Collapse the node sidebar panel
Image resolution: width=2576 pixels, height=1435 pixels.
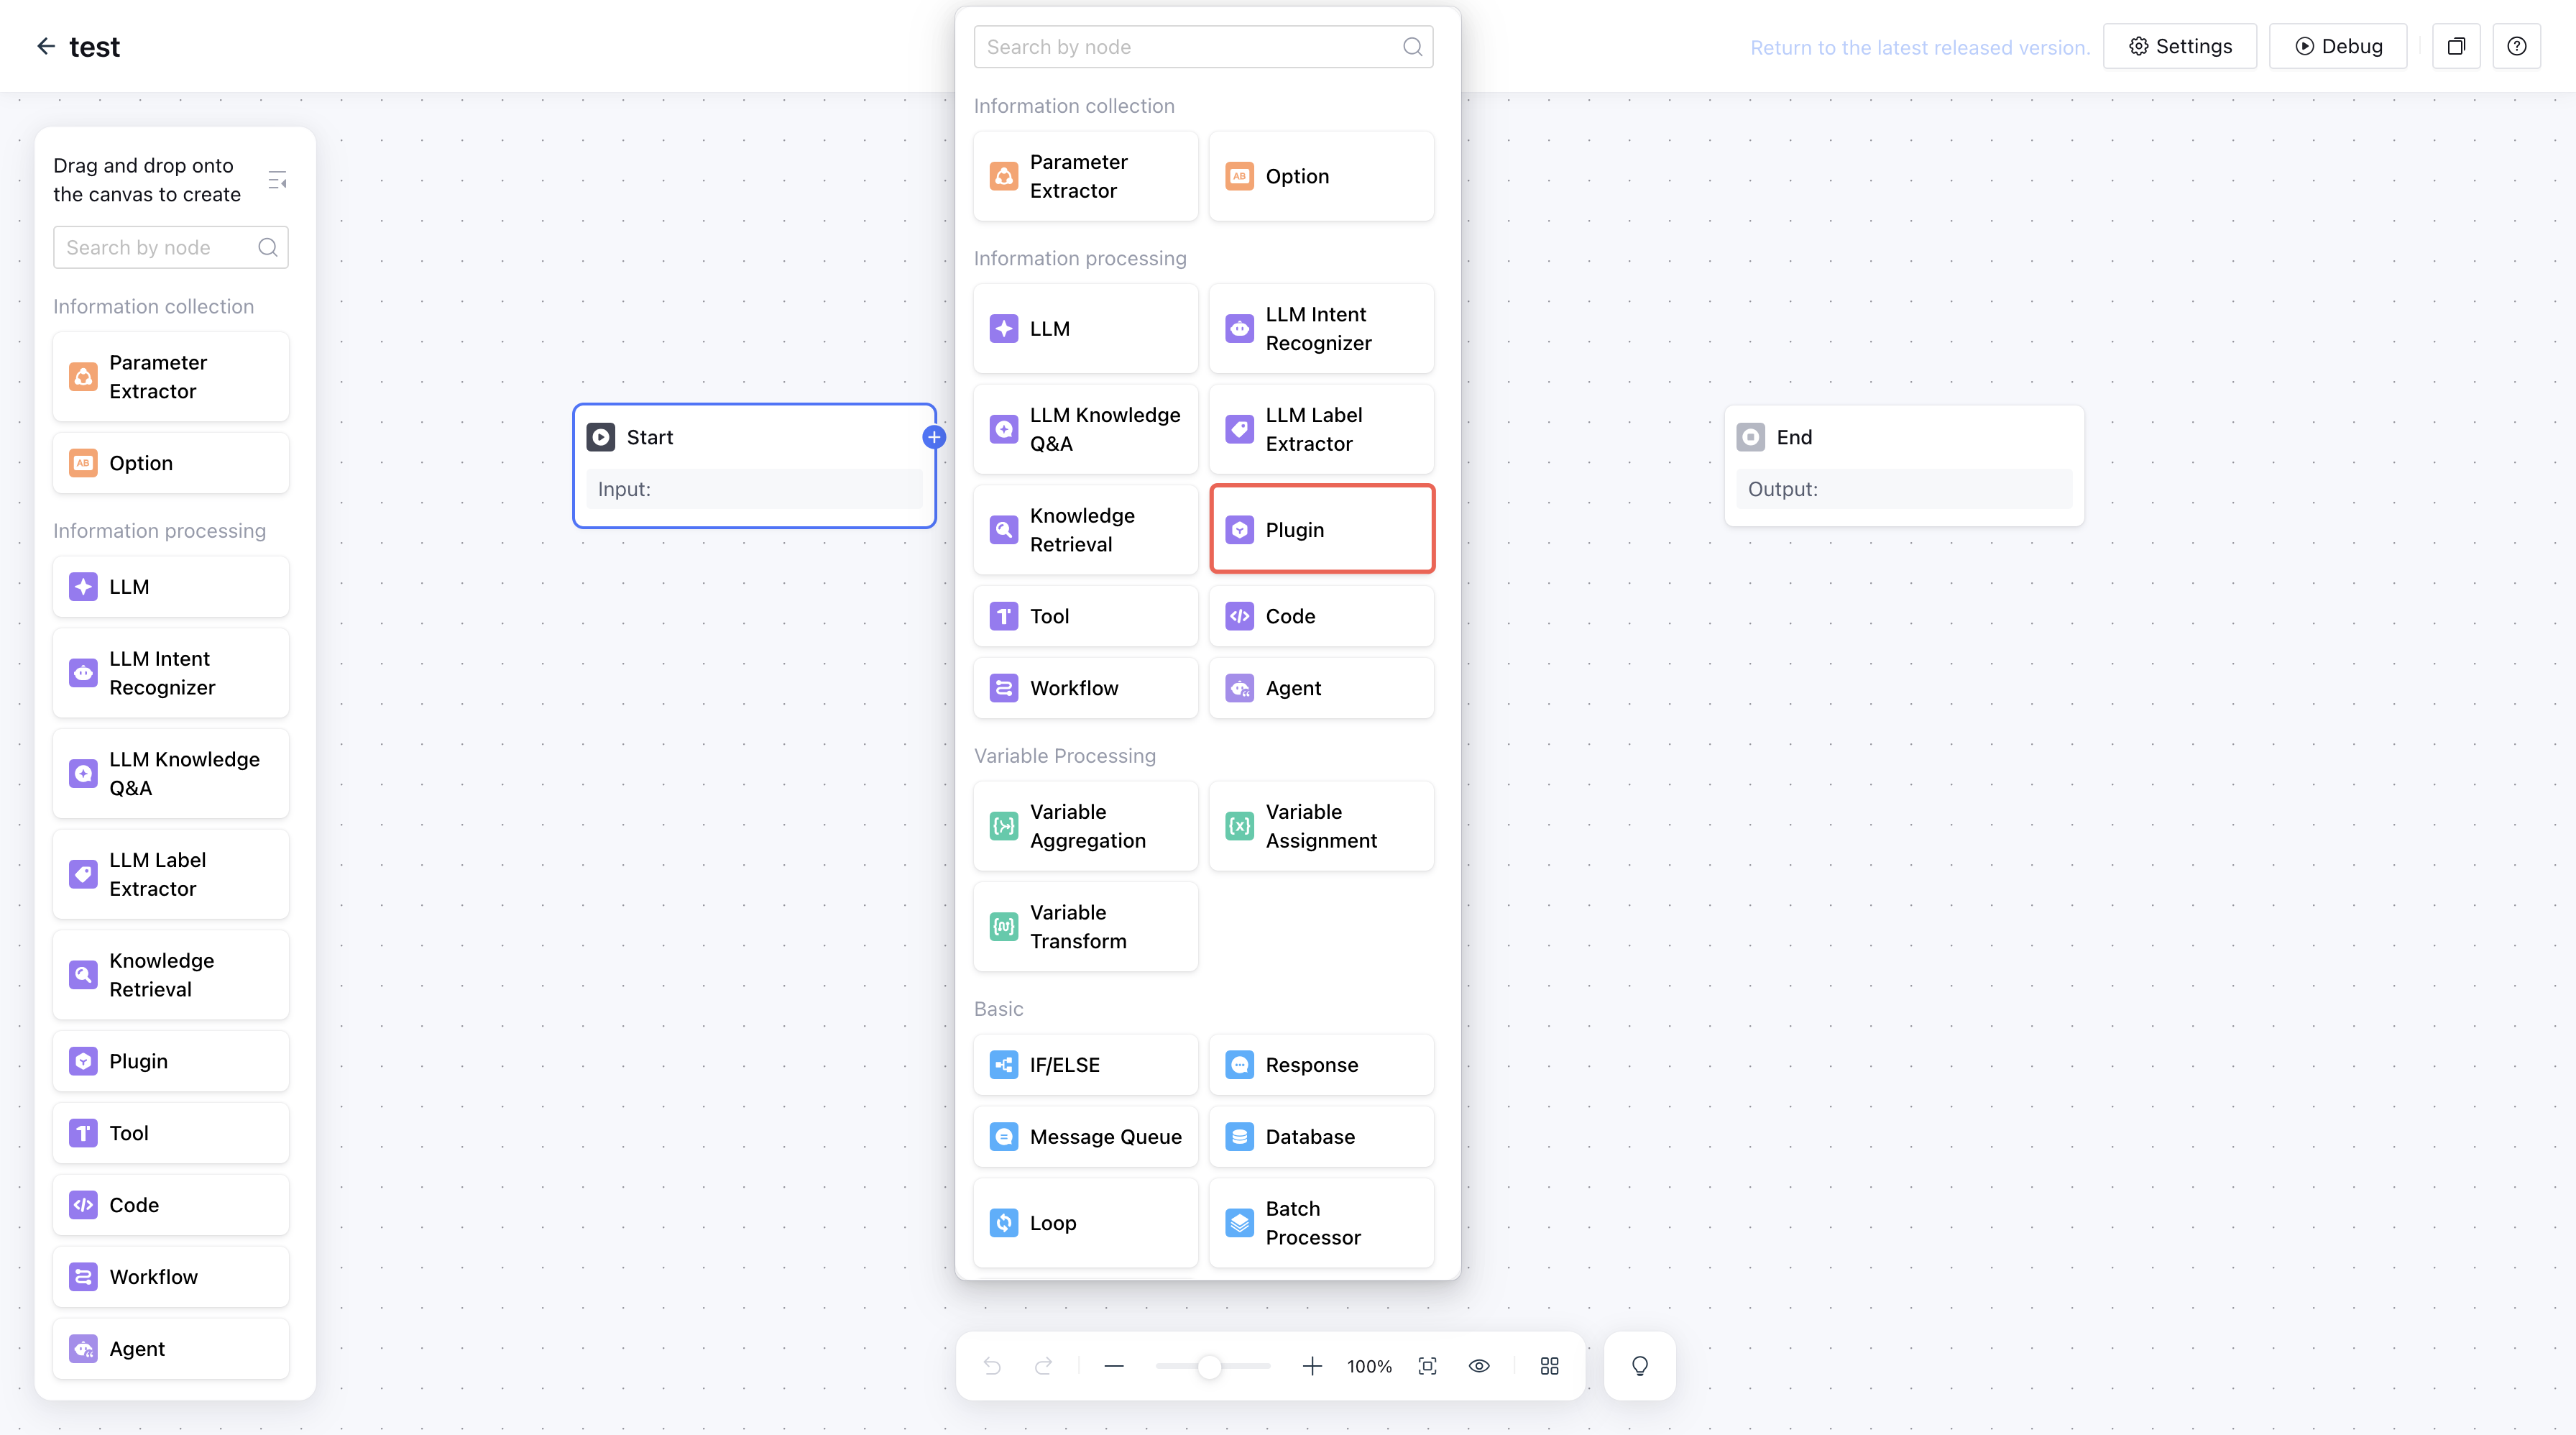tap(277, 180)
